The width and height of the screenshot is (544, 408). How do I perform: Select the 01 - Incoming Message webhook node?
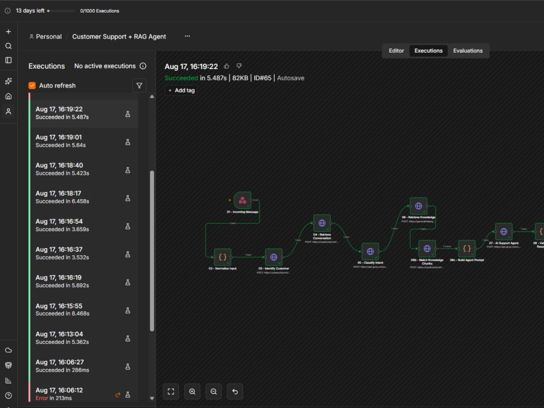click(x=243, y=200)
